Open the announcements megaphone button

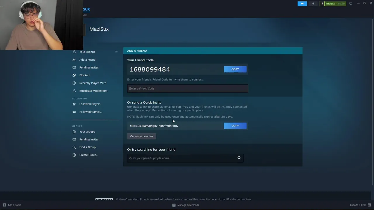(302, 3)
